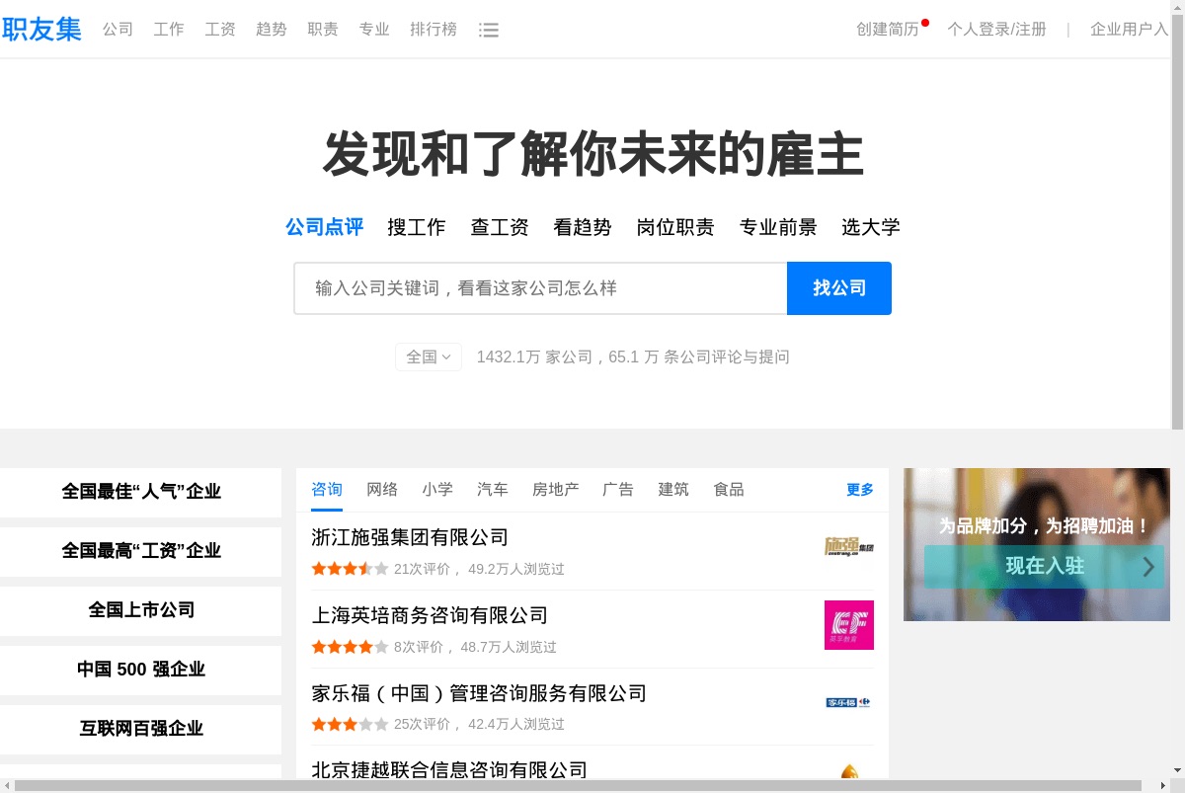Click 更多 link in industry tabs
This screenshot has width=1185, height=793.
point(860,490)
